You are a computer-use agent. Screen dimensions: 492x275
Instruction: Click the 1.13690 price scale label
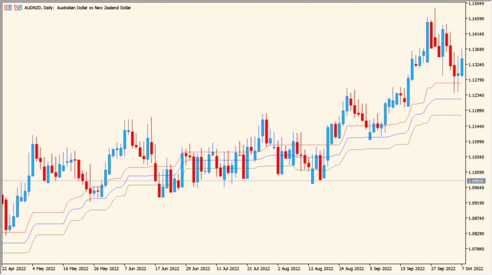point(476,49)
